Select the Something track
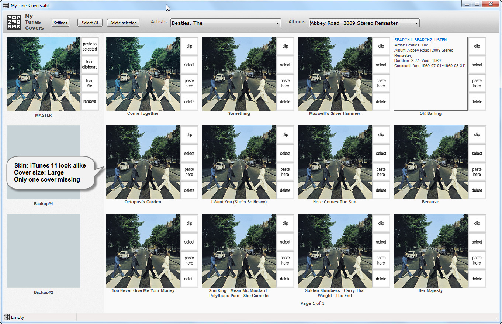 tap(285, 65)
